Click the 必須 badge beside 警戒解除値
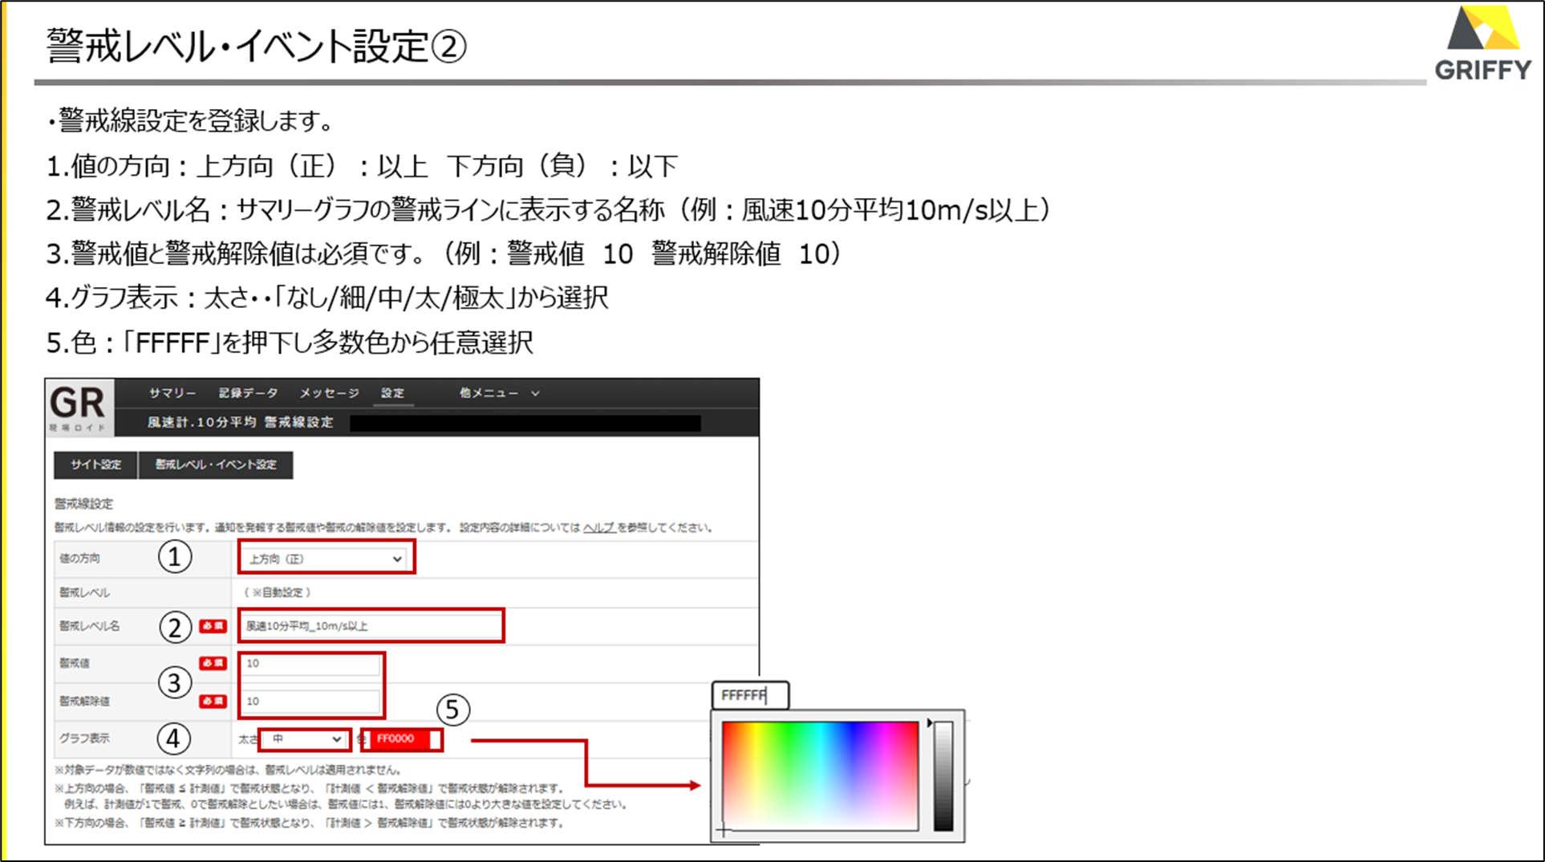Image resolution: width=1545 pixels, height=862 pixels. pyautogui.click(x=213, y=701)
